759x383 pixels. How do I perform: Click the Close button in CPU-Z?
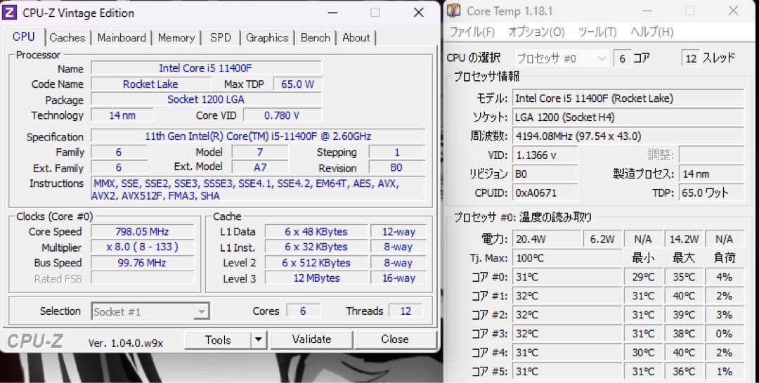click(395, 339)
